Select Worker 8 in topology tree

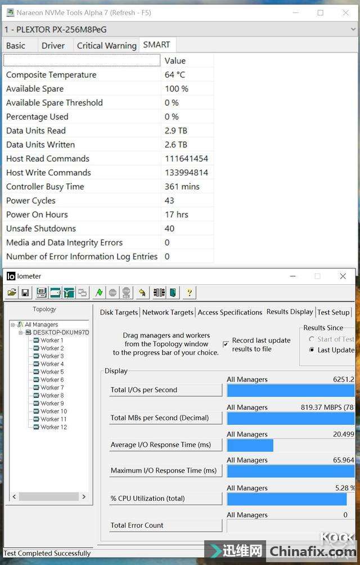pyautogui.click(x=52, y=396)
